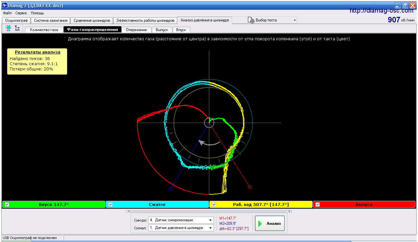418x242 pixels.
Task: Open the Синхро sensor combo box
Action: 181,220
